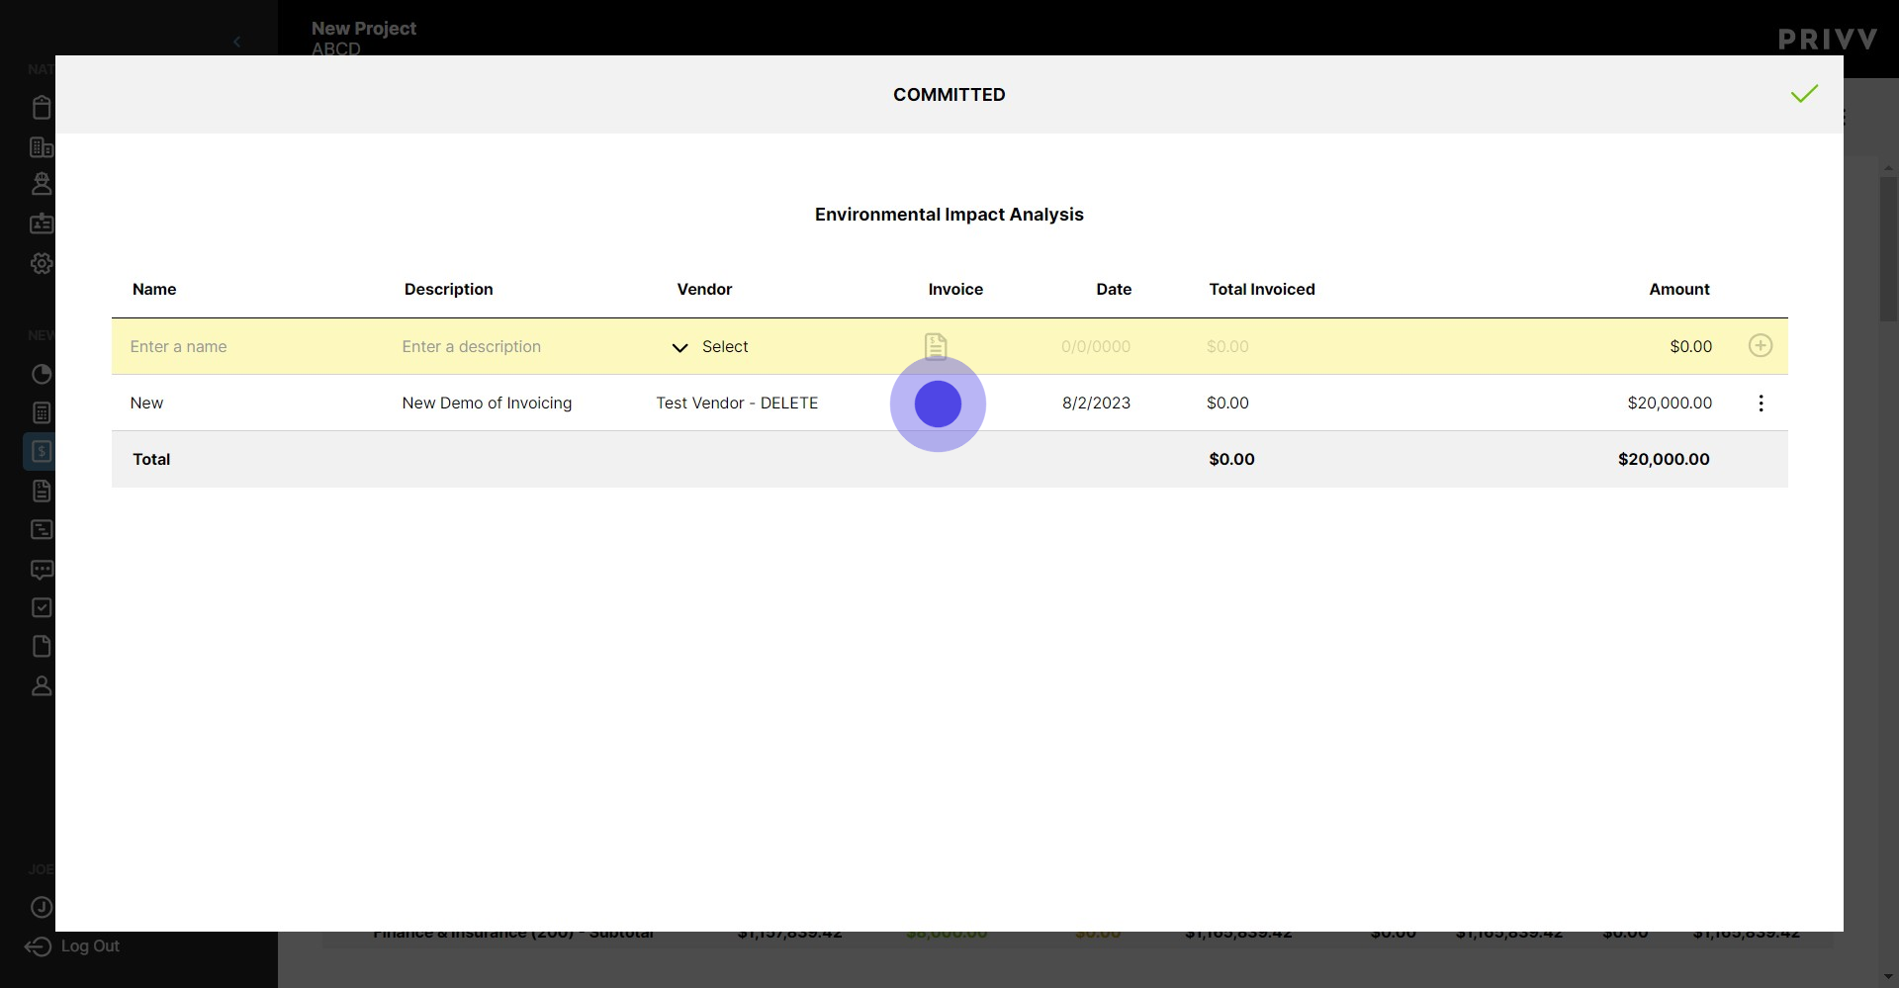The height and width of the screenshot is (988, 1899).
Task: Click the background page vertical scrollbar thumb
Action: click(x=1888, y=249)
